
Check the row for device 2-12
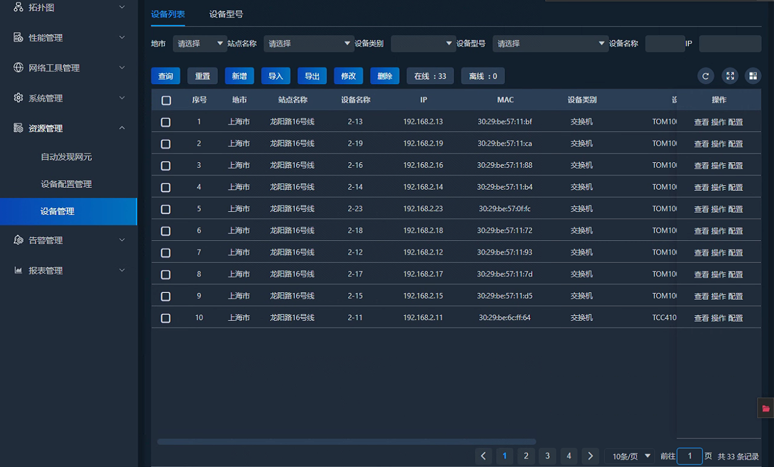pos(166,253)
